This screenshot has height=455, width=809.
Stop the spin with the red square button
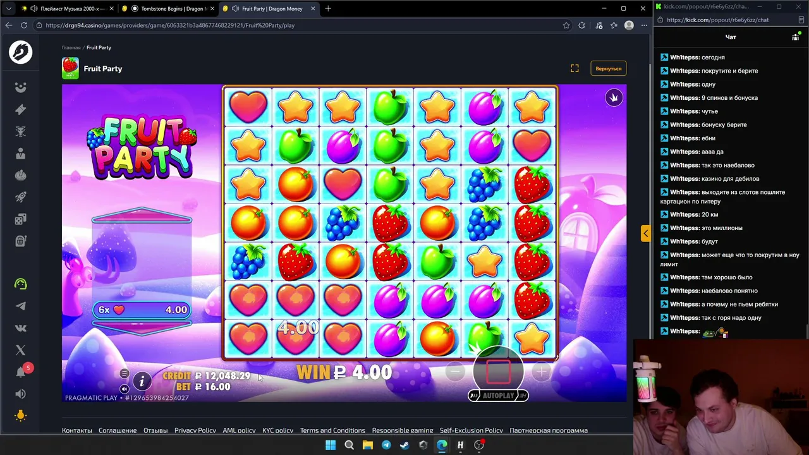point(498,371)
